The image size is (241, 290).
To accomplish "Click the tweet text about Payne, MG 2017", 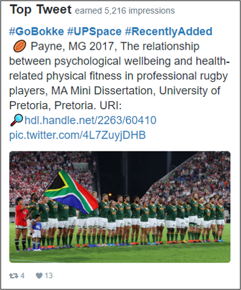I will (119, 76).
